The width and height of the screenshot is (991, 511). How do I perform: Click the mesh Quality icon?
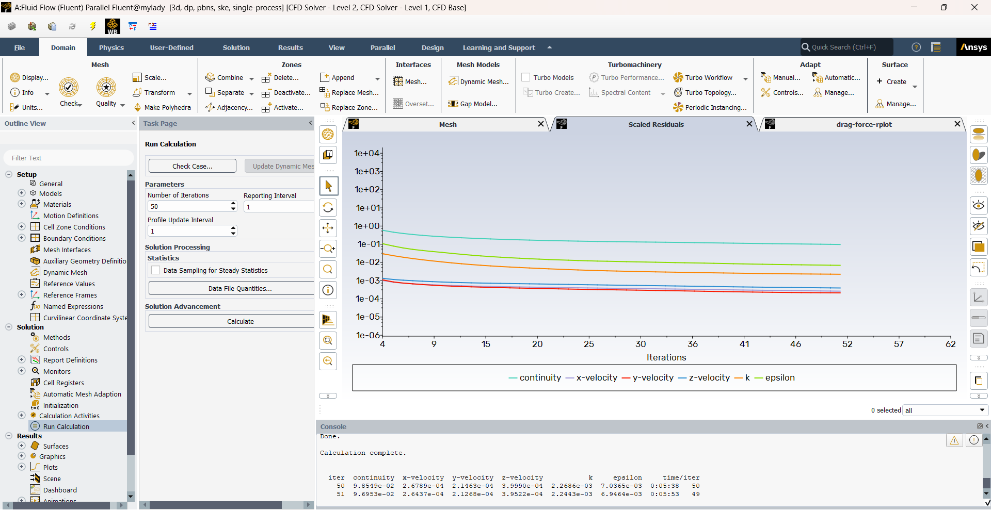tap(106, 88)
